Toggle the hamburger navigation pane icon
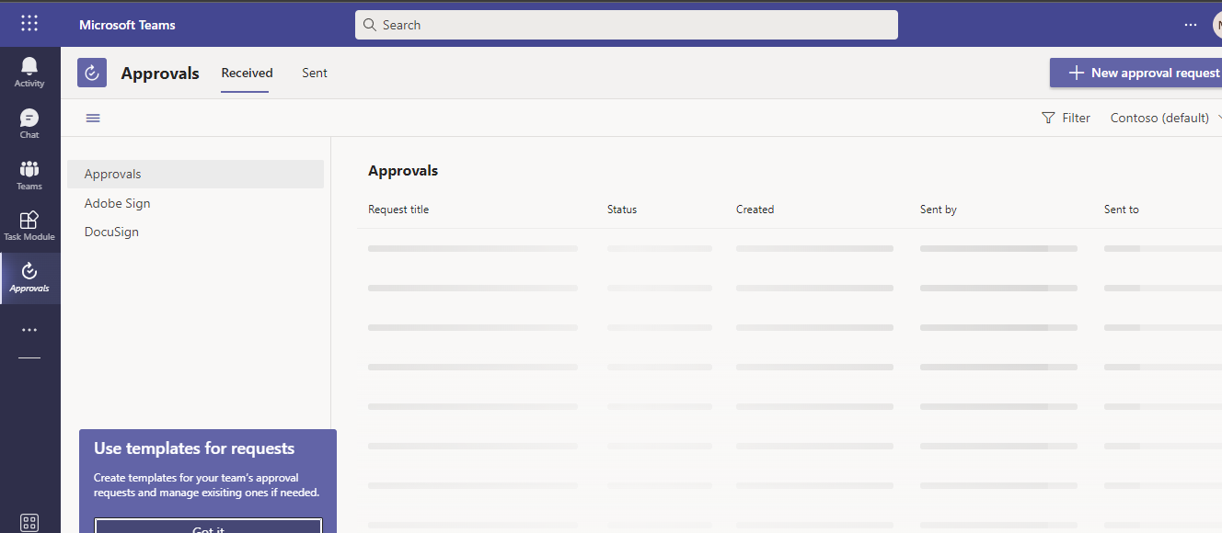The width and height of the screenshot is (1222, 533). 93,118
